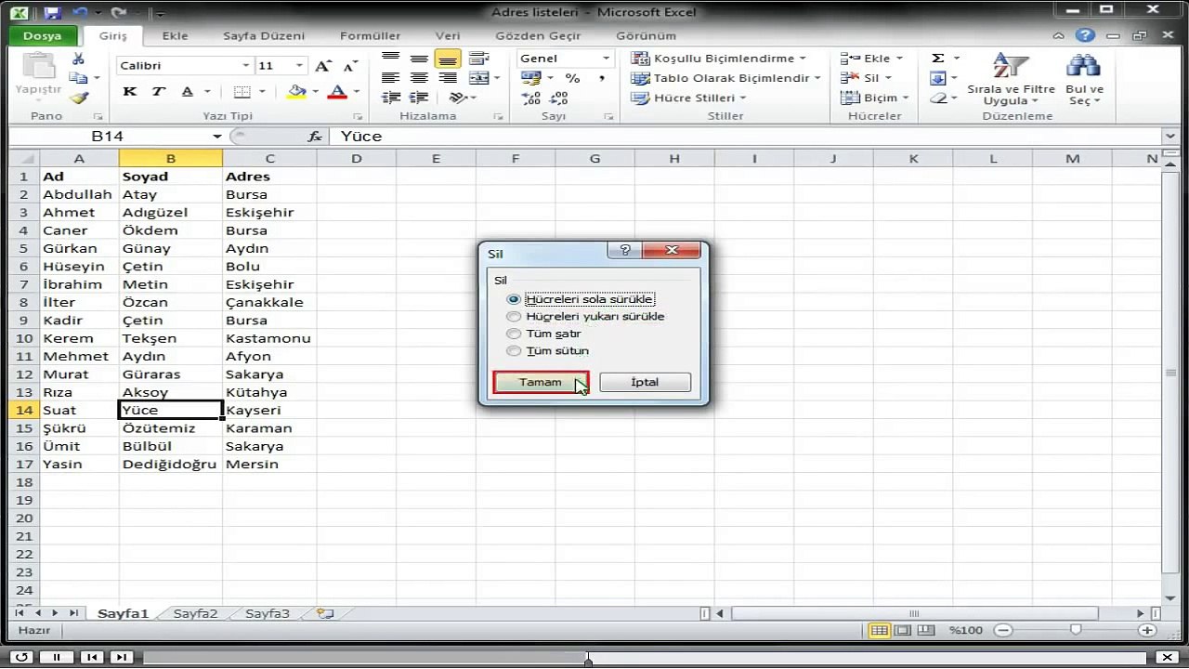Expand Tablo Olarak Biçimlendir menu

tap(726, 78)
